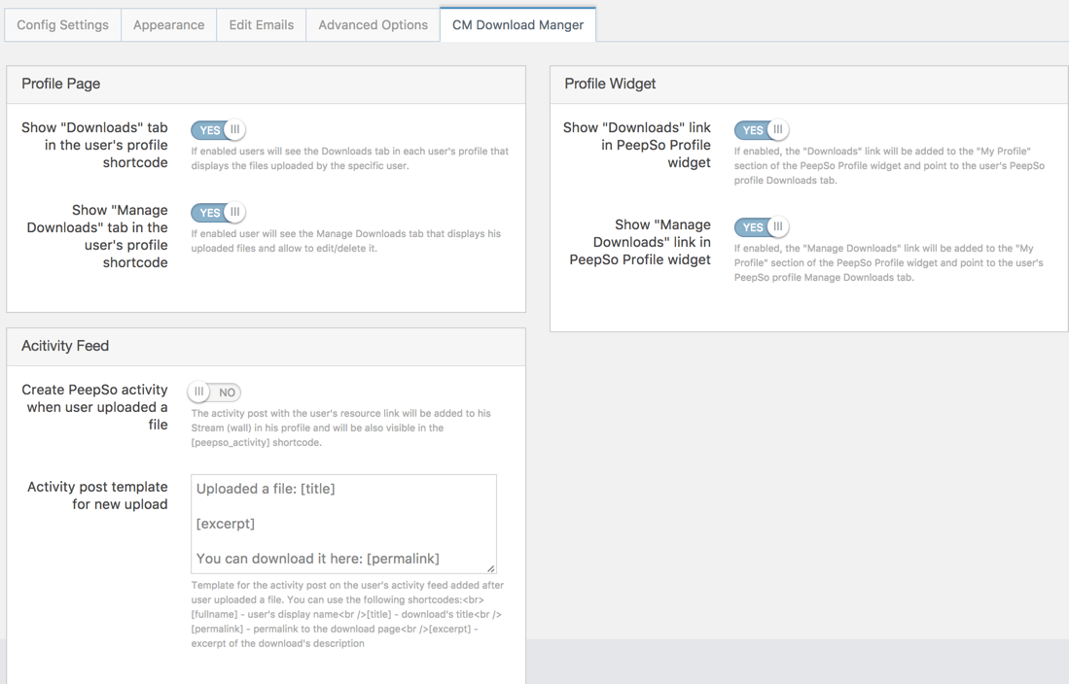Image resolution: width=1069 pixels, height=684 pixels.
Task: Go to the Edit Emails tab
Action: 261,25
